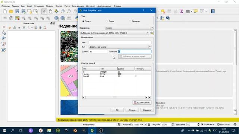Select the id row in field list
The width and height of the screenshot is (239, 134).
coord(117,72)
